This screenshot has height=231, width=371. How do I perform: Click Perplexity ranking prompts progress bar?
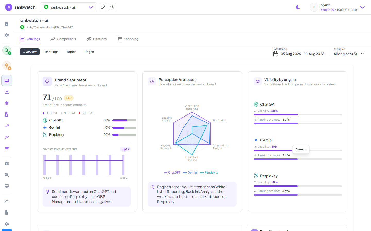click(298, 195)
